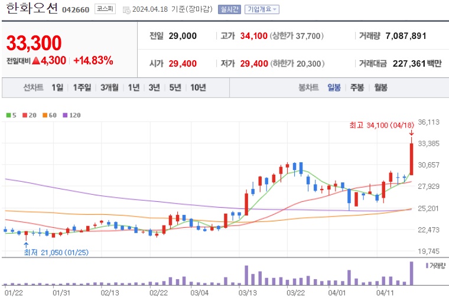Select the 월봉 candlestick chart
This screenshot has height=301, width=449.
(380, 87)
